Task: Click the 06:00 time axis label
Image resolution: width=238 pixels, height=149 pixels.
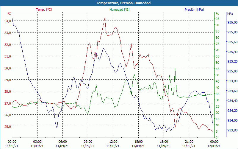Action: (x=62, y=142)
